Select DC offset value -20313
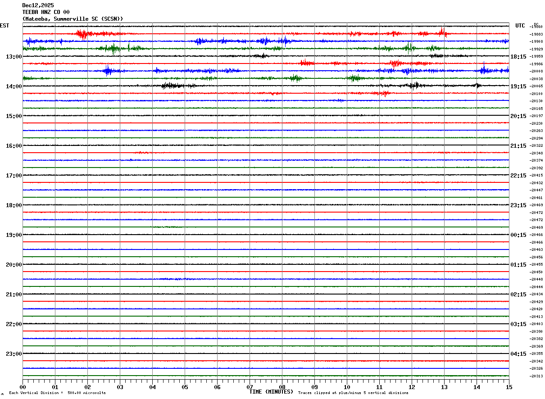The image size is (545, 399). (536, 376)
